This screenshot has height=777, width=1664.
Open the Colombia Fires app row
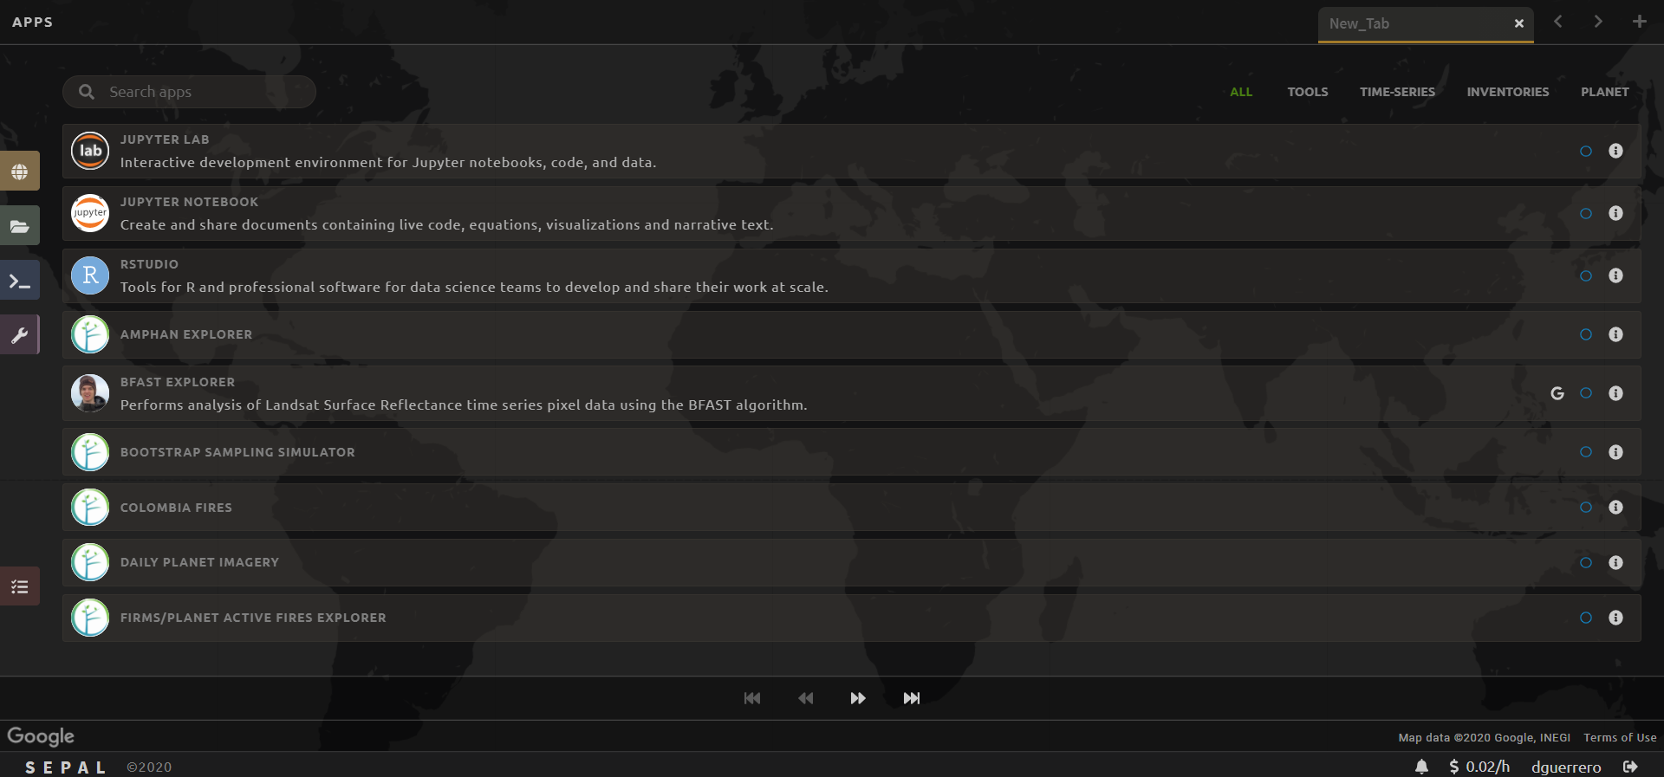click(x=852, y=508)
